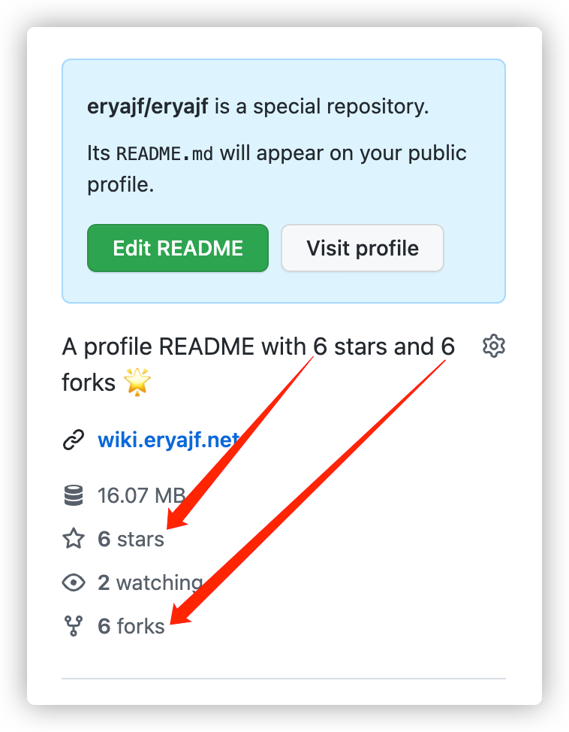The image size is (569, 732).
Task: Click the README.md code text
Action: coord(164,153)
